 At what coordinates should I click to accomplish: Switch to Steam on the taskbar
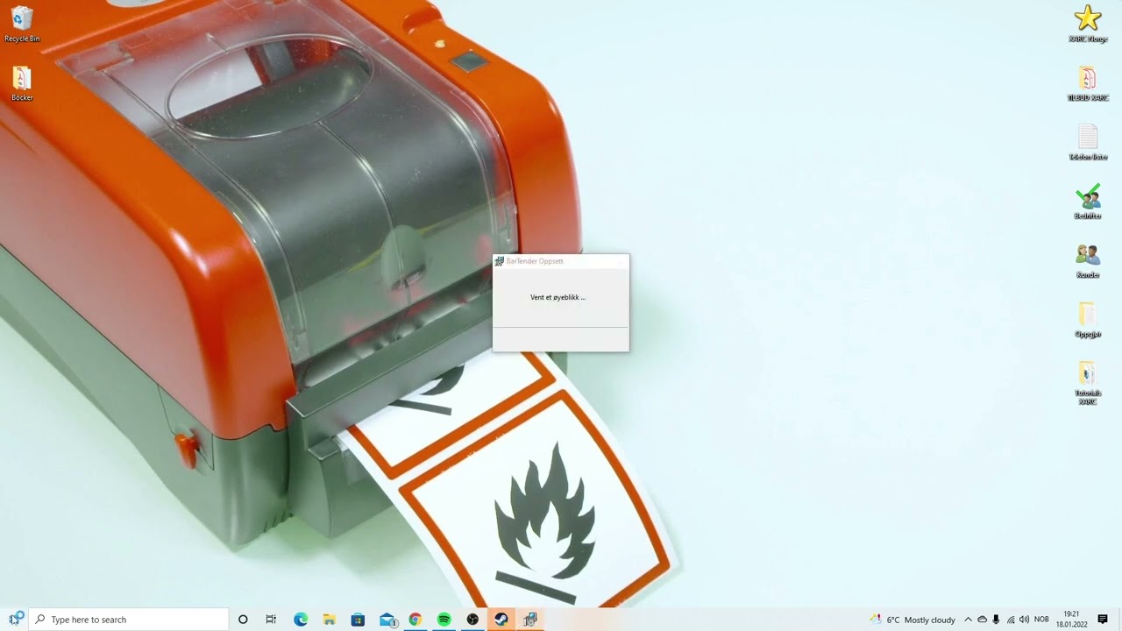click(x=501, y=620)
